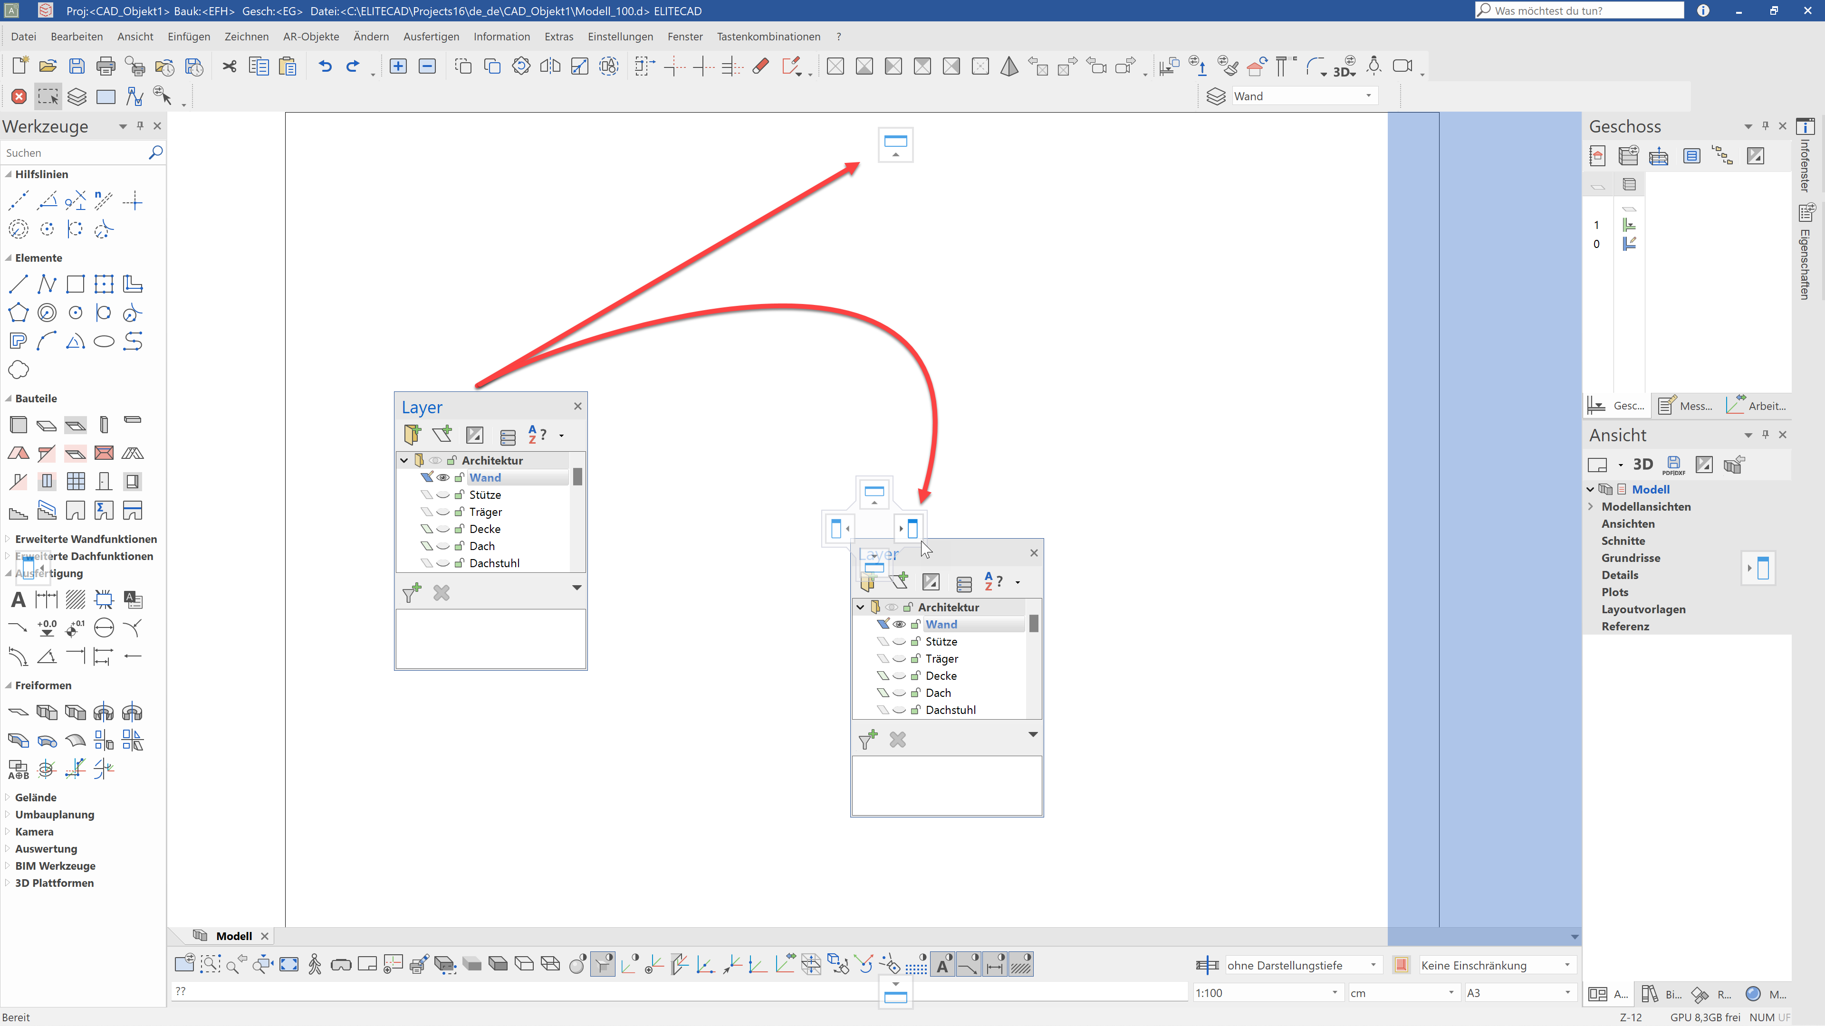Select the ellipse tool in Elemente
The image size is (1825, 1026).
104,342
